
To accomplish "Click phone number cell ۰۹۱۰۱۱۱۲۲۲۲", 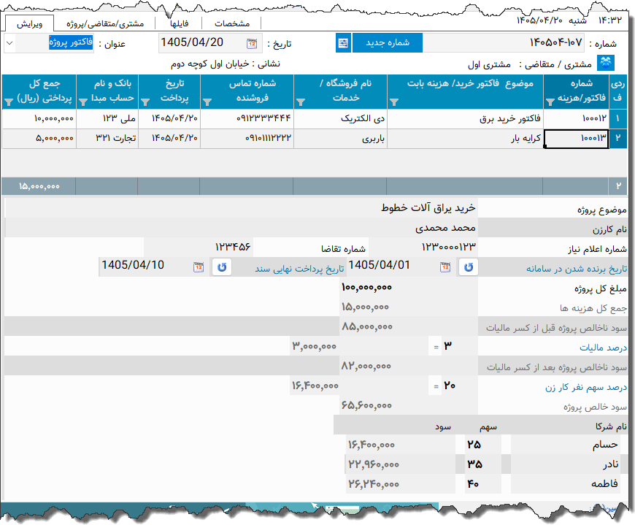I will [x=247, y=139].
